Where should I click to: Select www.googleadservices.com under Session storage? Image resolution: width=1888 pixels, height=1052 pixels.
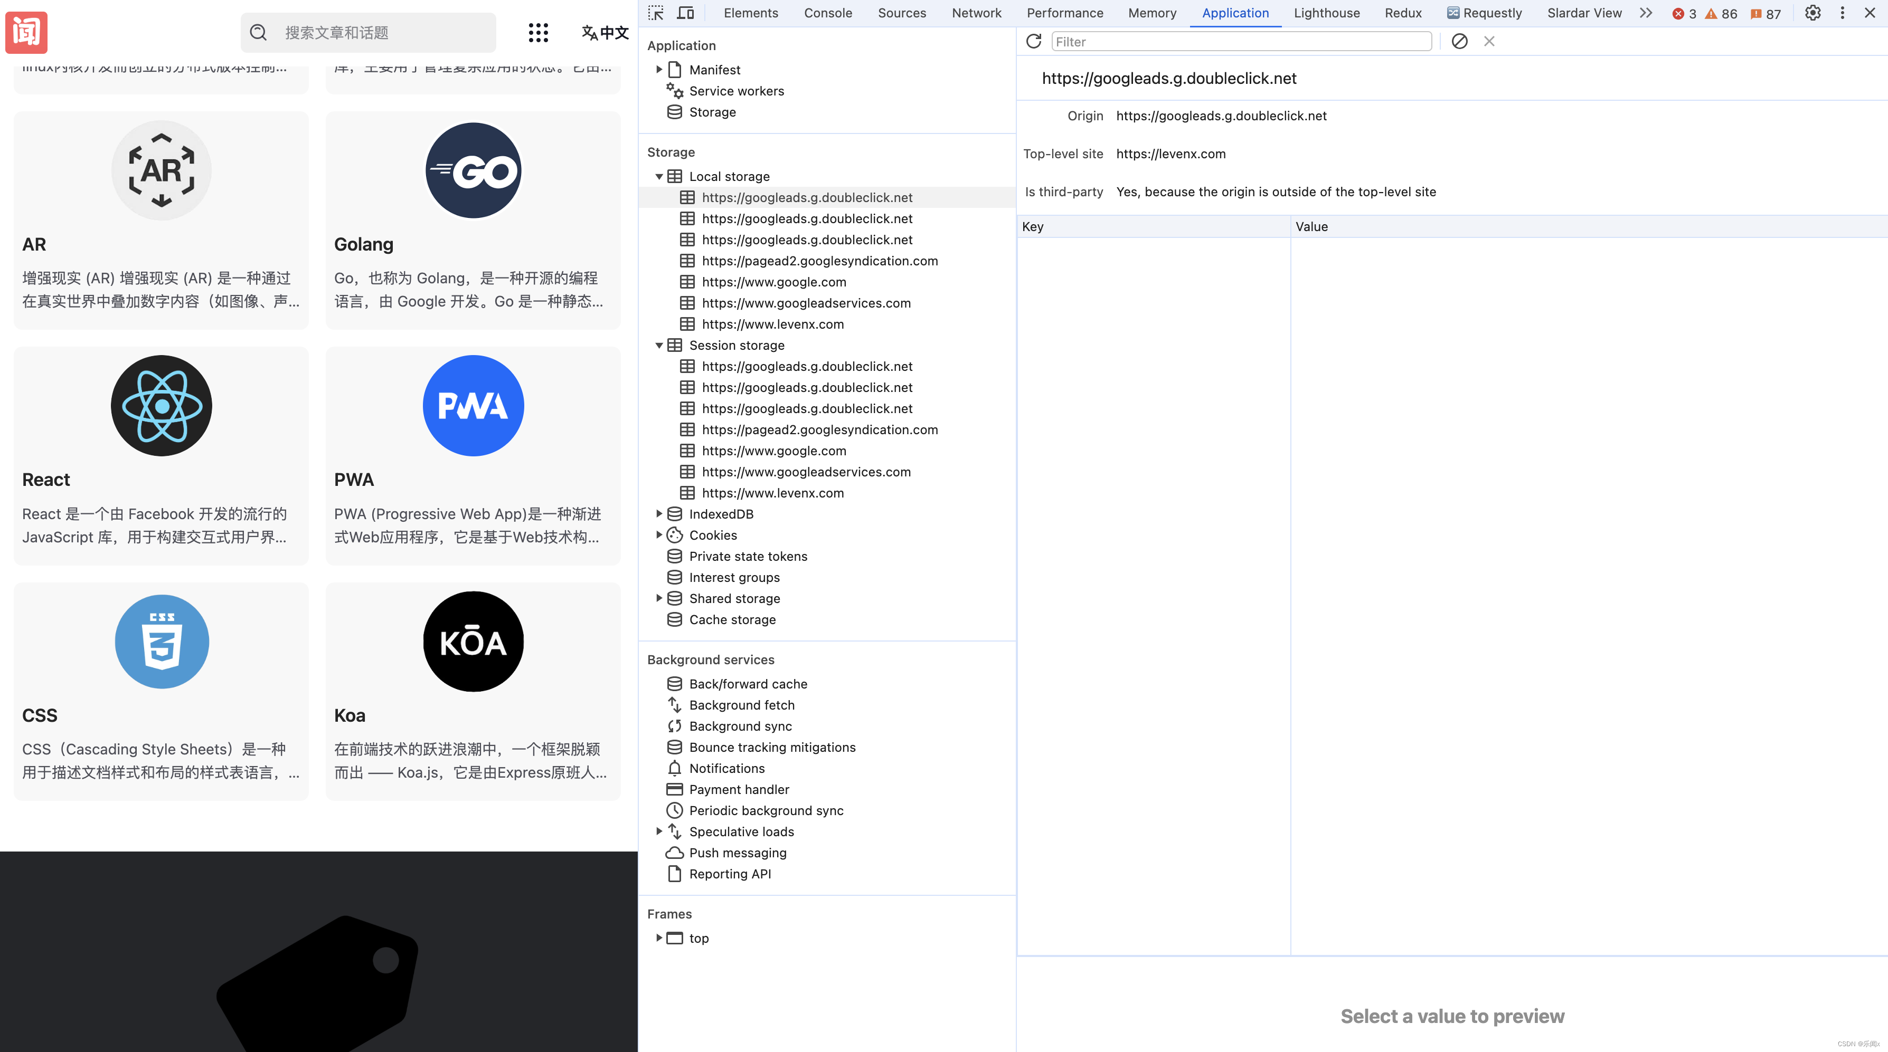(x=806, y=472)
